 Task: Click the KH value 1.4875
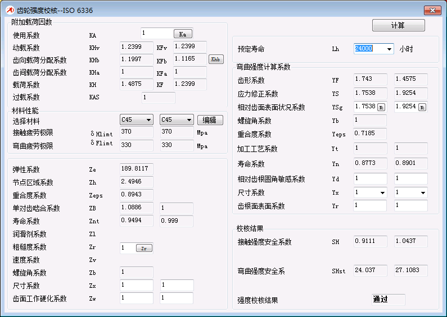coord(137,84)
